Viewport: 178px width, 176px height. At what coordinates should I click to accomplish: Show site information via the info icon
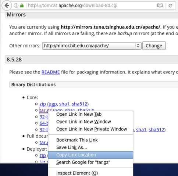(x=16, y=6)
